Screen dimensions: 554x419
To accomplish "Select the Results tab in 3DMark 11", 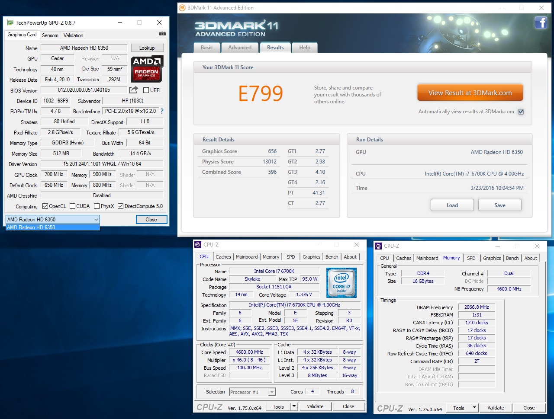I will coord(275,48).
